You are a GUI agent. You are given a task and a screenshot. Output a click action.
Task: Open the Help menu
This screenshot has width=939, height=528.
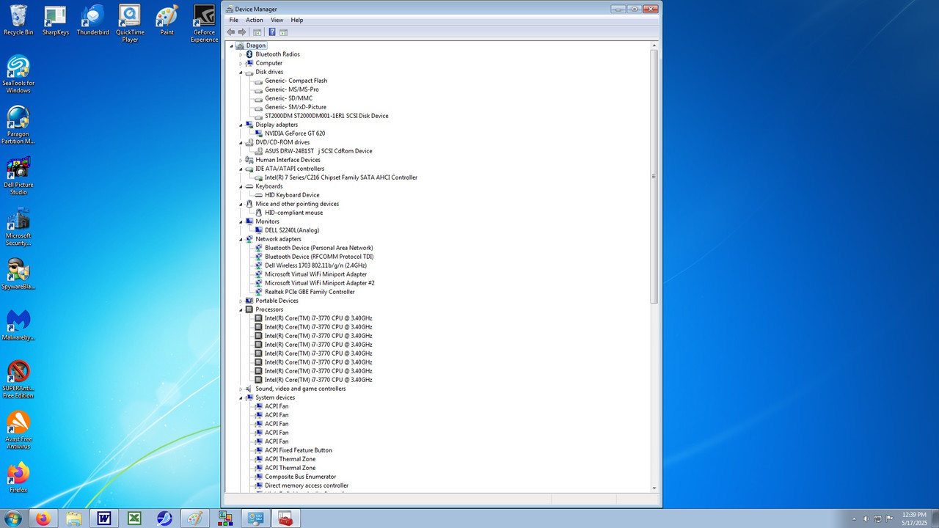click(x=297, y=20)
